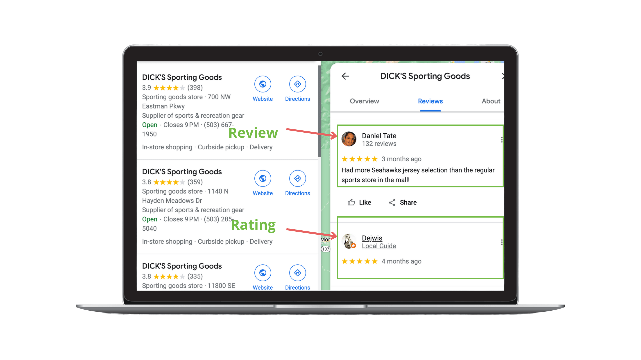This screenshot has width=641, height=360.
Task: Click the Website icon for 11800 SE location
Action: pos(262,273)
